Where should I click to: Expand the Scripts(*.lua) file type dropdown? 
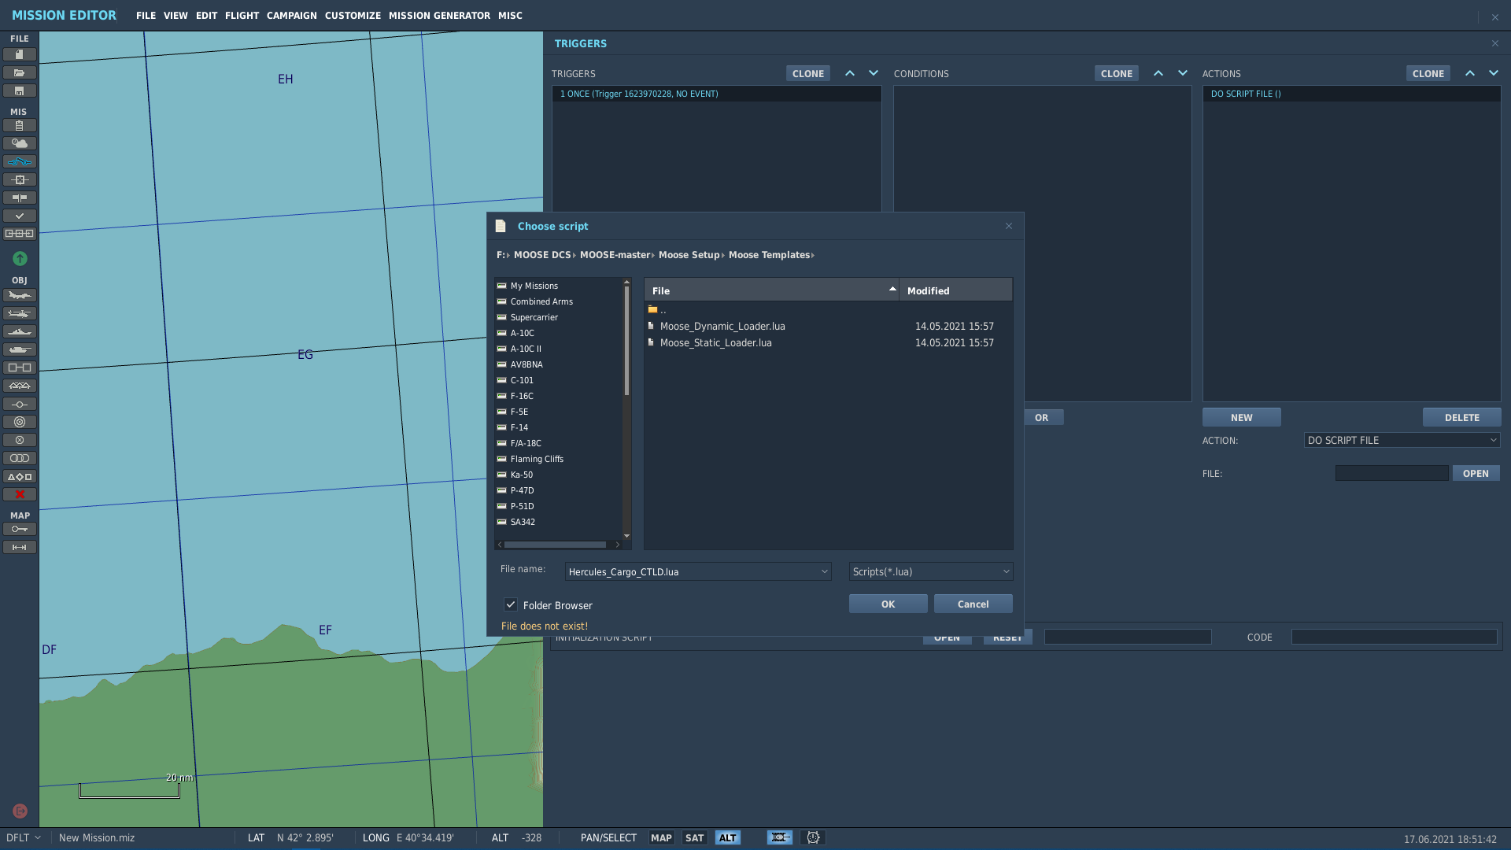click(x=930, y=571)
